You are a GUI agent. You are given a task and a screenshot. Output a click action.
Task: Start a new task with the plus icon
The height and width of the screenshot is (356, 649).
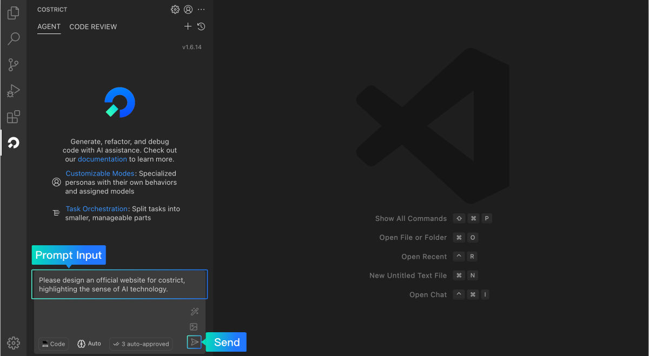[x=188, y=26]
